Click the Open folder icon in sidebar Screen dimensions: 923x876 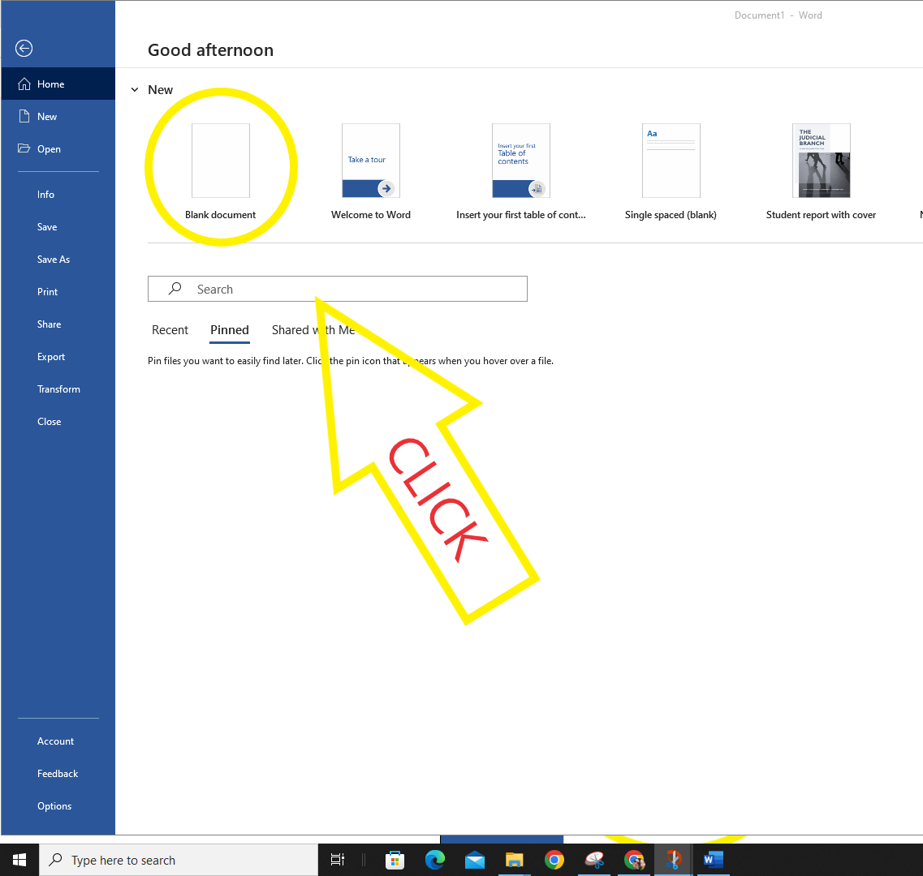(x=24, y=148)
